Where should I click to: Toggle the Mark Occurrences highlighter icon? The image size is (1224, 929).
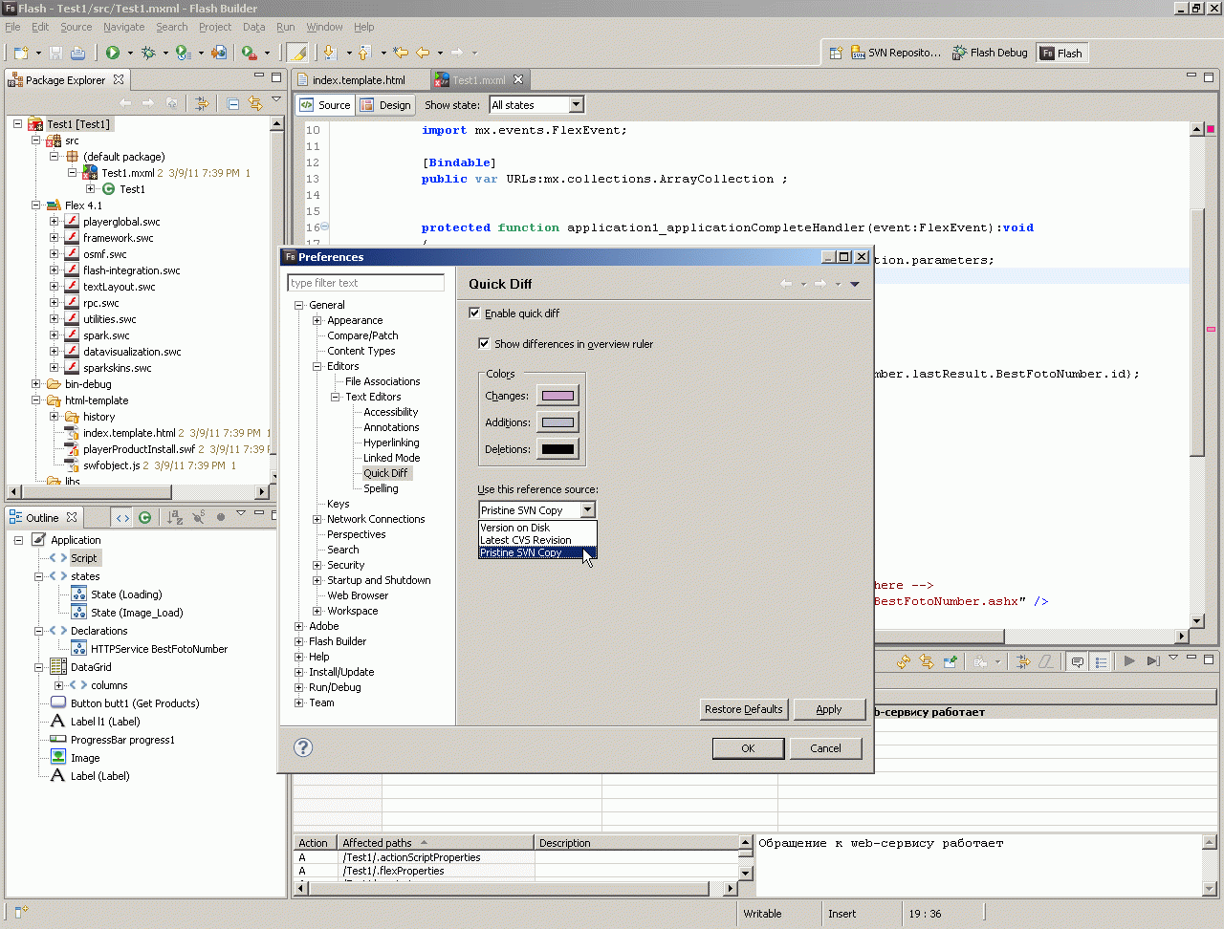coord(297,53)
